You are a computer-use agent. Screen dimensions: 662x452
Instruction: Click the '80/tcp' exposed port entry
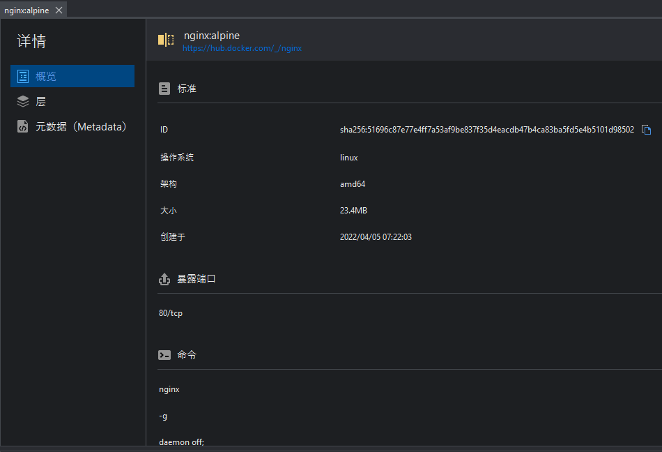(171, 313)
